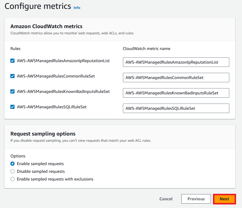Choose the Enable sampled requests radio button
Image resolution: width=242 pixels, height=208 pixels.
click(12, 164)
